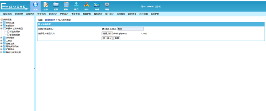The width and height of the screenshot is (266, 111).
Task: Click the folder icon beside 工作流
Action: [4, 41]
